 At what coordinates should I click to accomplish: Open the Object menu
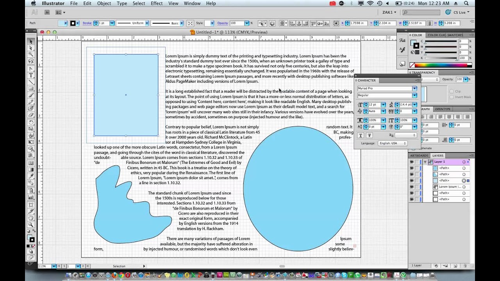click(x=104, y=3)
